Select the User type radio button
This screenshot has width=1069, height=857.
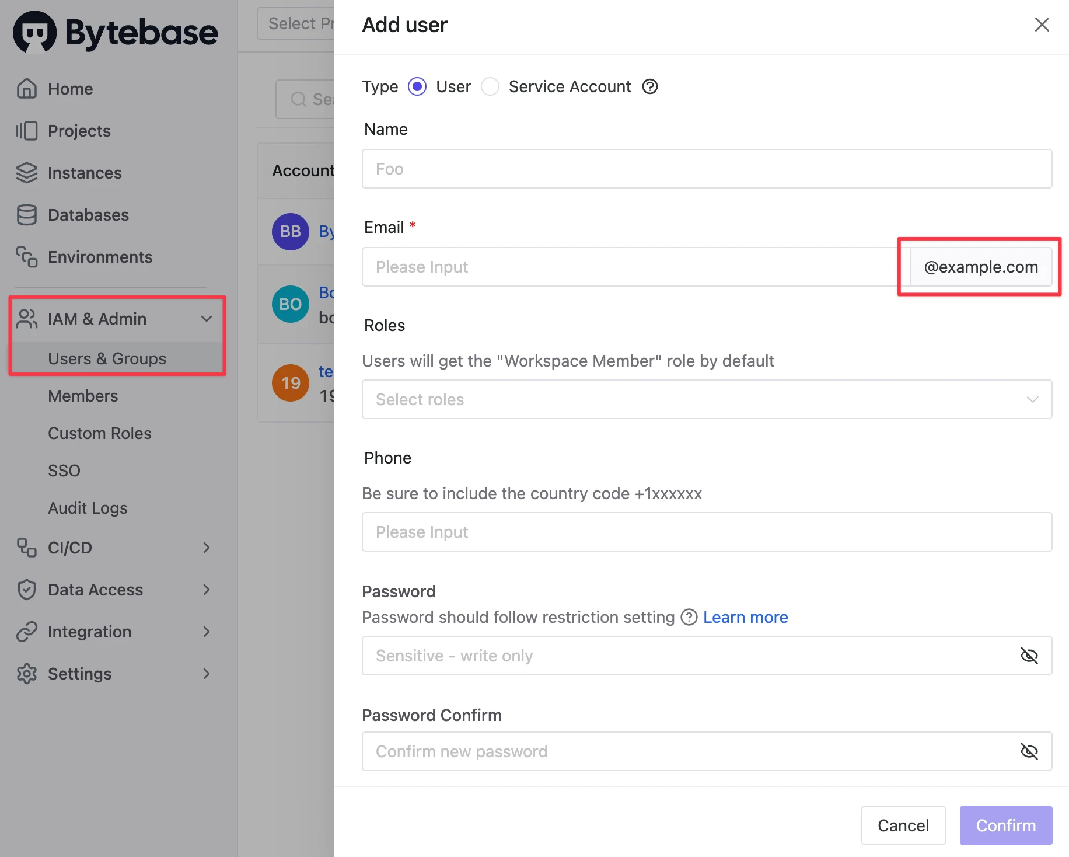(x=417, y=86)
